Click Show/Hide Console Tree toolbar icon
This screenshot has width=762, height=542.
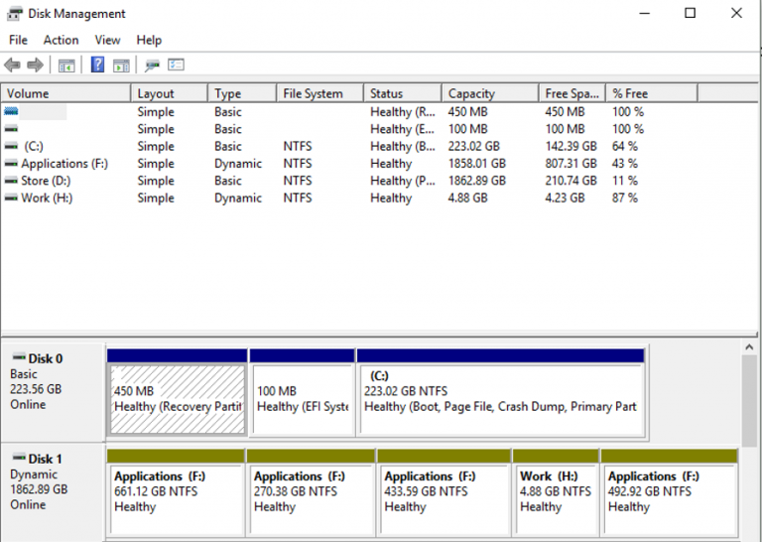click(x=66, y=66)
